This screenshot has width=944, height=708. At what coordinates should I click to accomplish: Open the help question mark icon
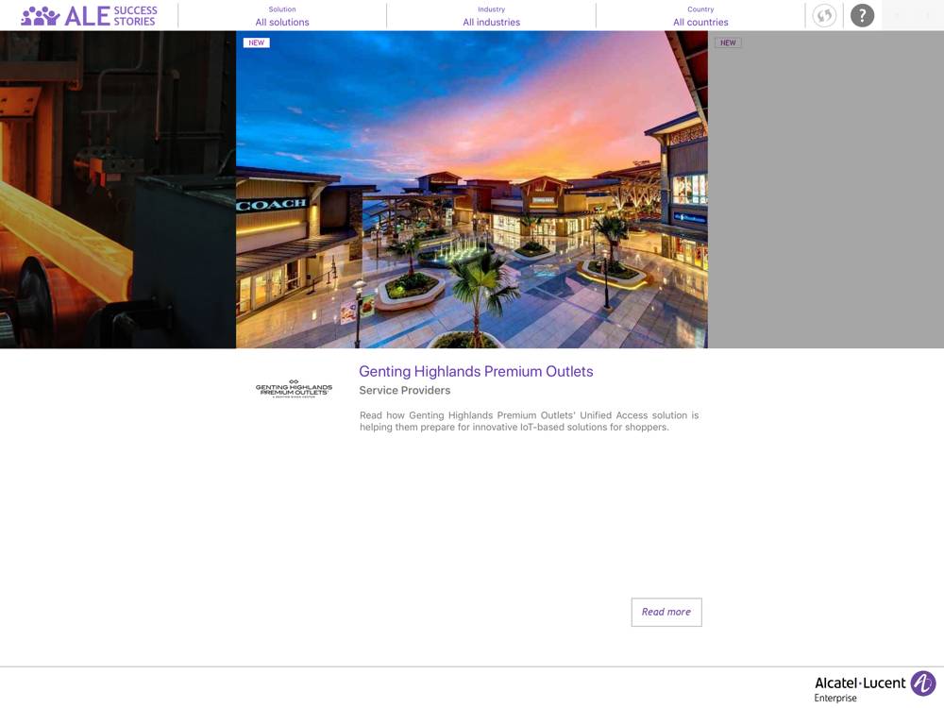(862, 16)
